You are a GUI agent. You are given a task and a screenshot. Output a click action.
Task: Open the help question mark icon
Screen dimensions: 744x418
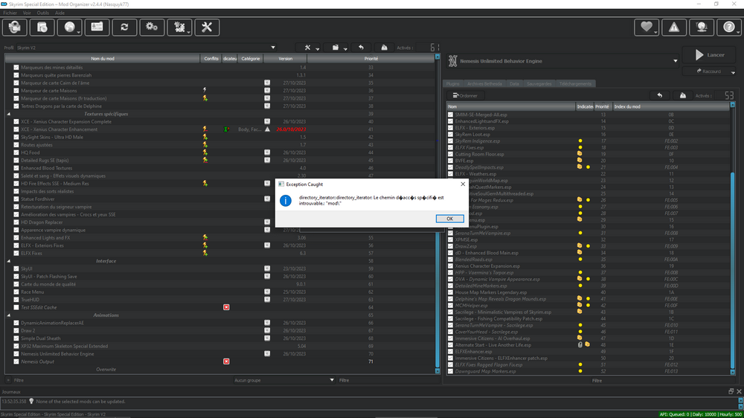point(728,28)
